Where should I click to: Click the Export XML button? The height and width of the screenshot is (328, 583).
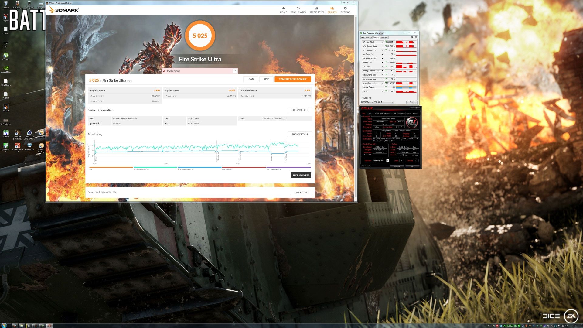pos(301,192)
